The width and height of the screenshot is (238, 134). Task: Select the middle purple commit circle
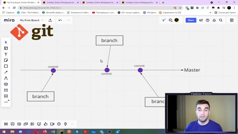pyautogui.click(x=107, y=70)
